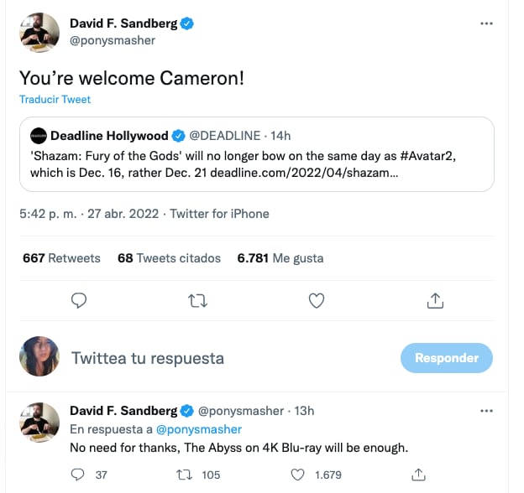Show the 6.781 Me gusta list

(280, 258)
